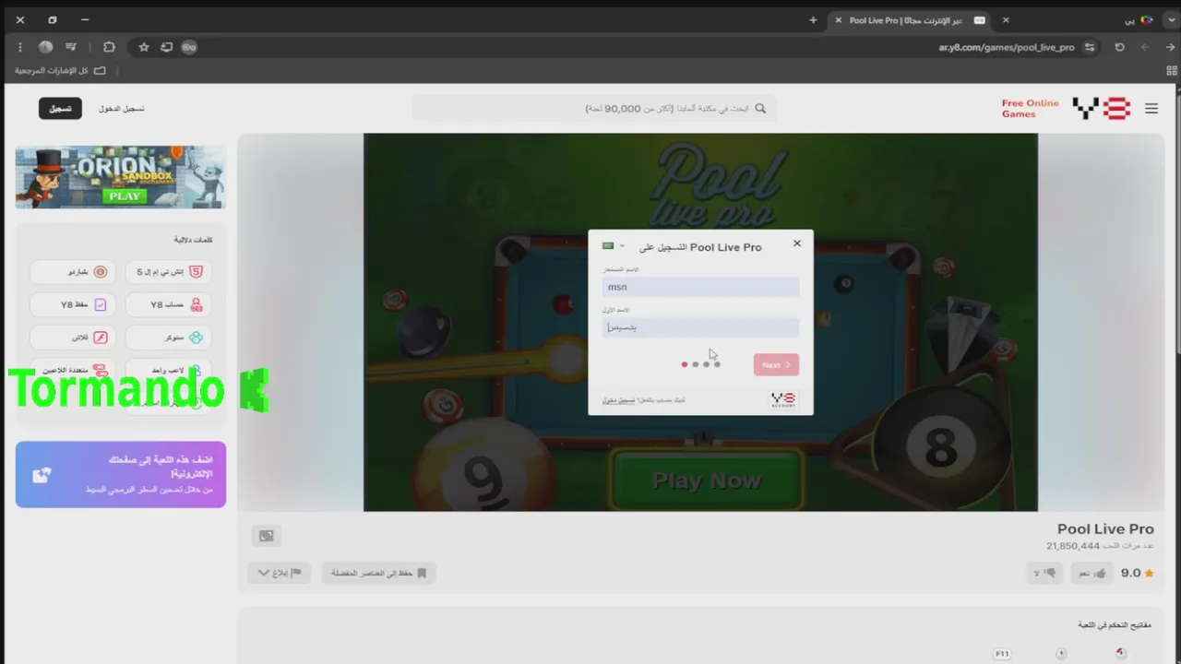The image size is (1181, 664).
Task: Close the Pool Live Pro tab
Action: coord(838,19)
